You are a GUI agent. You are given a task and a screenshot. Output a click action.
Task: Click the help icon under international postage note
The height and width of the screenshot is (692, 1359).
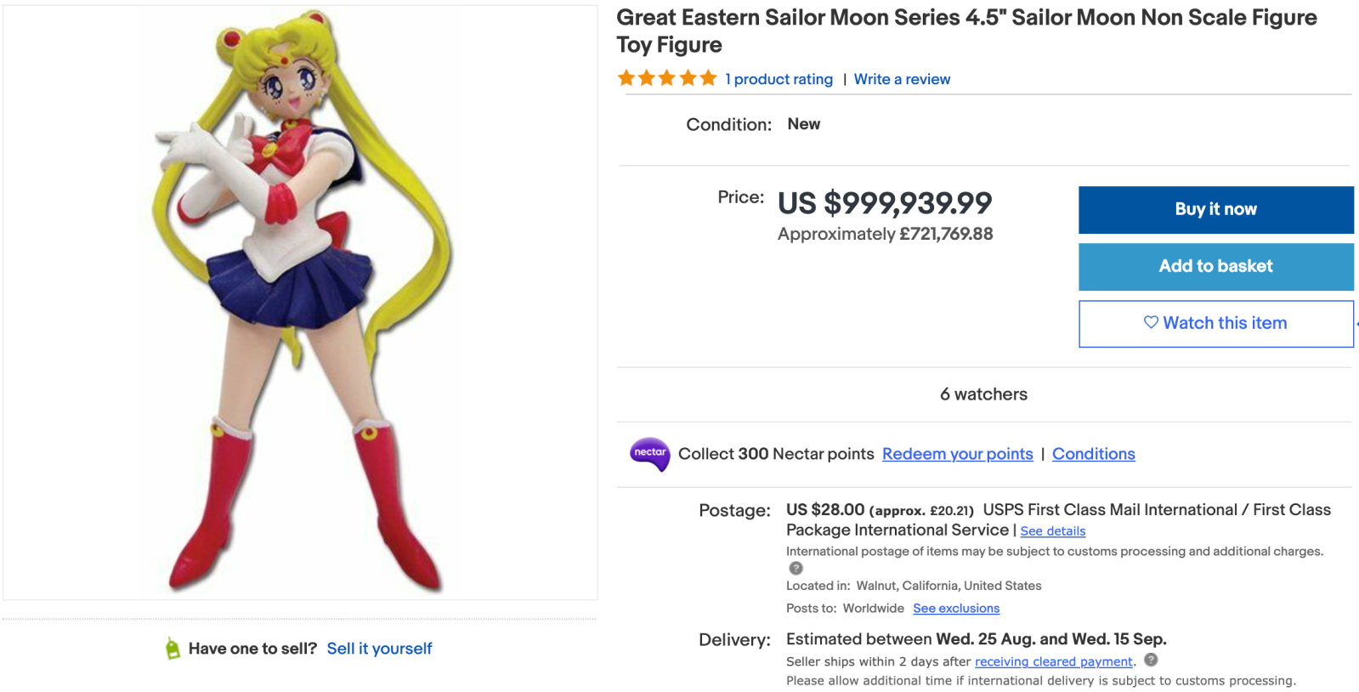pyautogui.click(x=796, y=568)
